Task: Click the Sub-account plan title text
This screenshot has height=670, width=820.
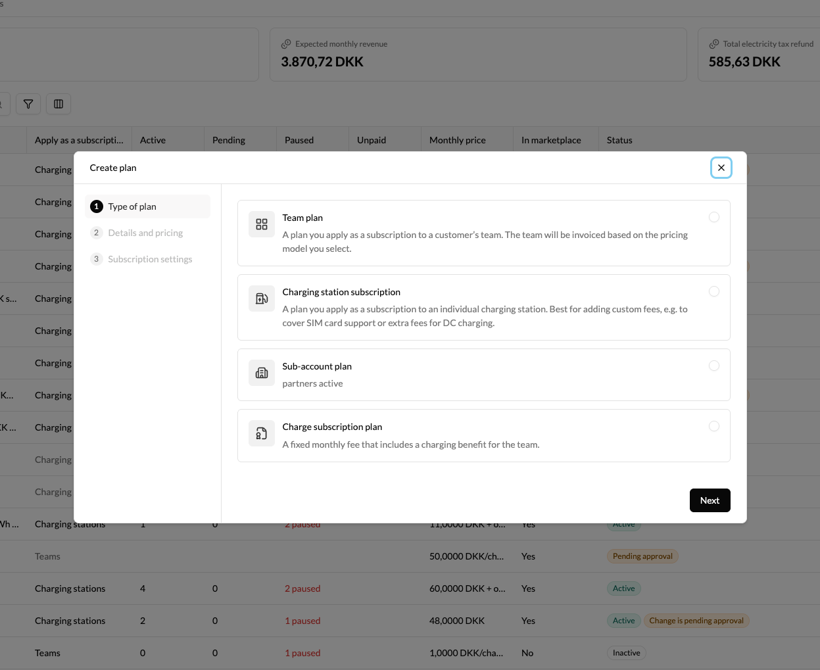Action: tap(317, 366)
